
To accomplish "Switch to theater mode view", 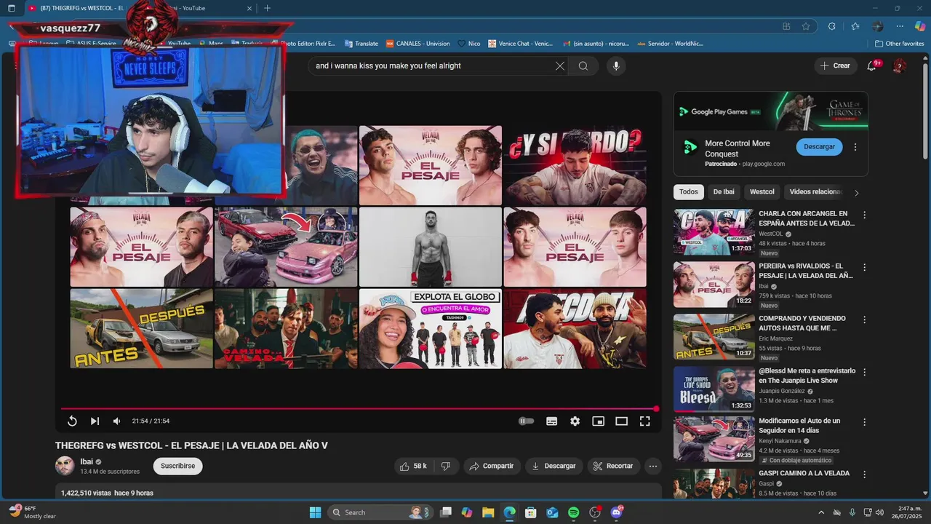I will click(621, 421).
